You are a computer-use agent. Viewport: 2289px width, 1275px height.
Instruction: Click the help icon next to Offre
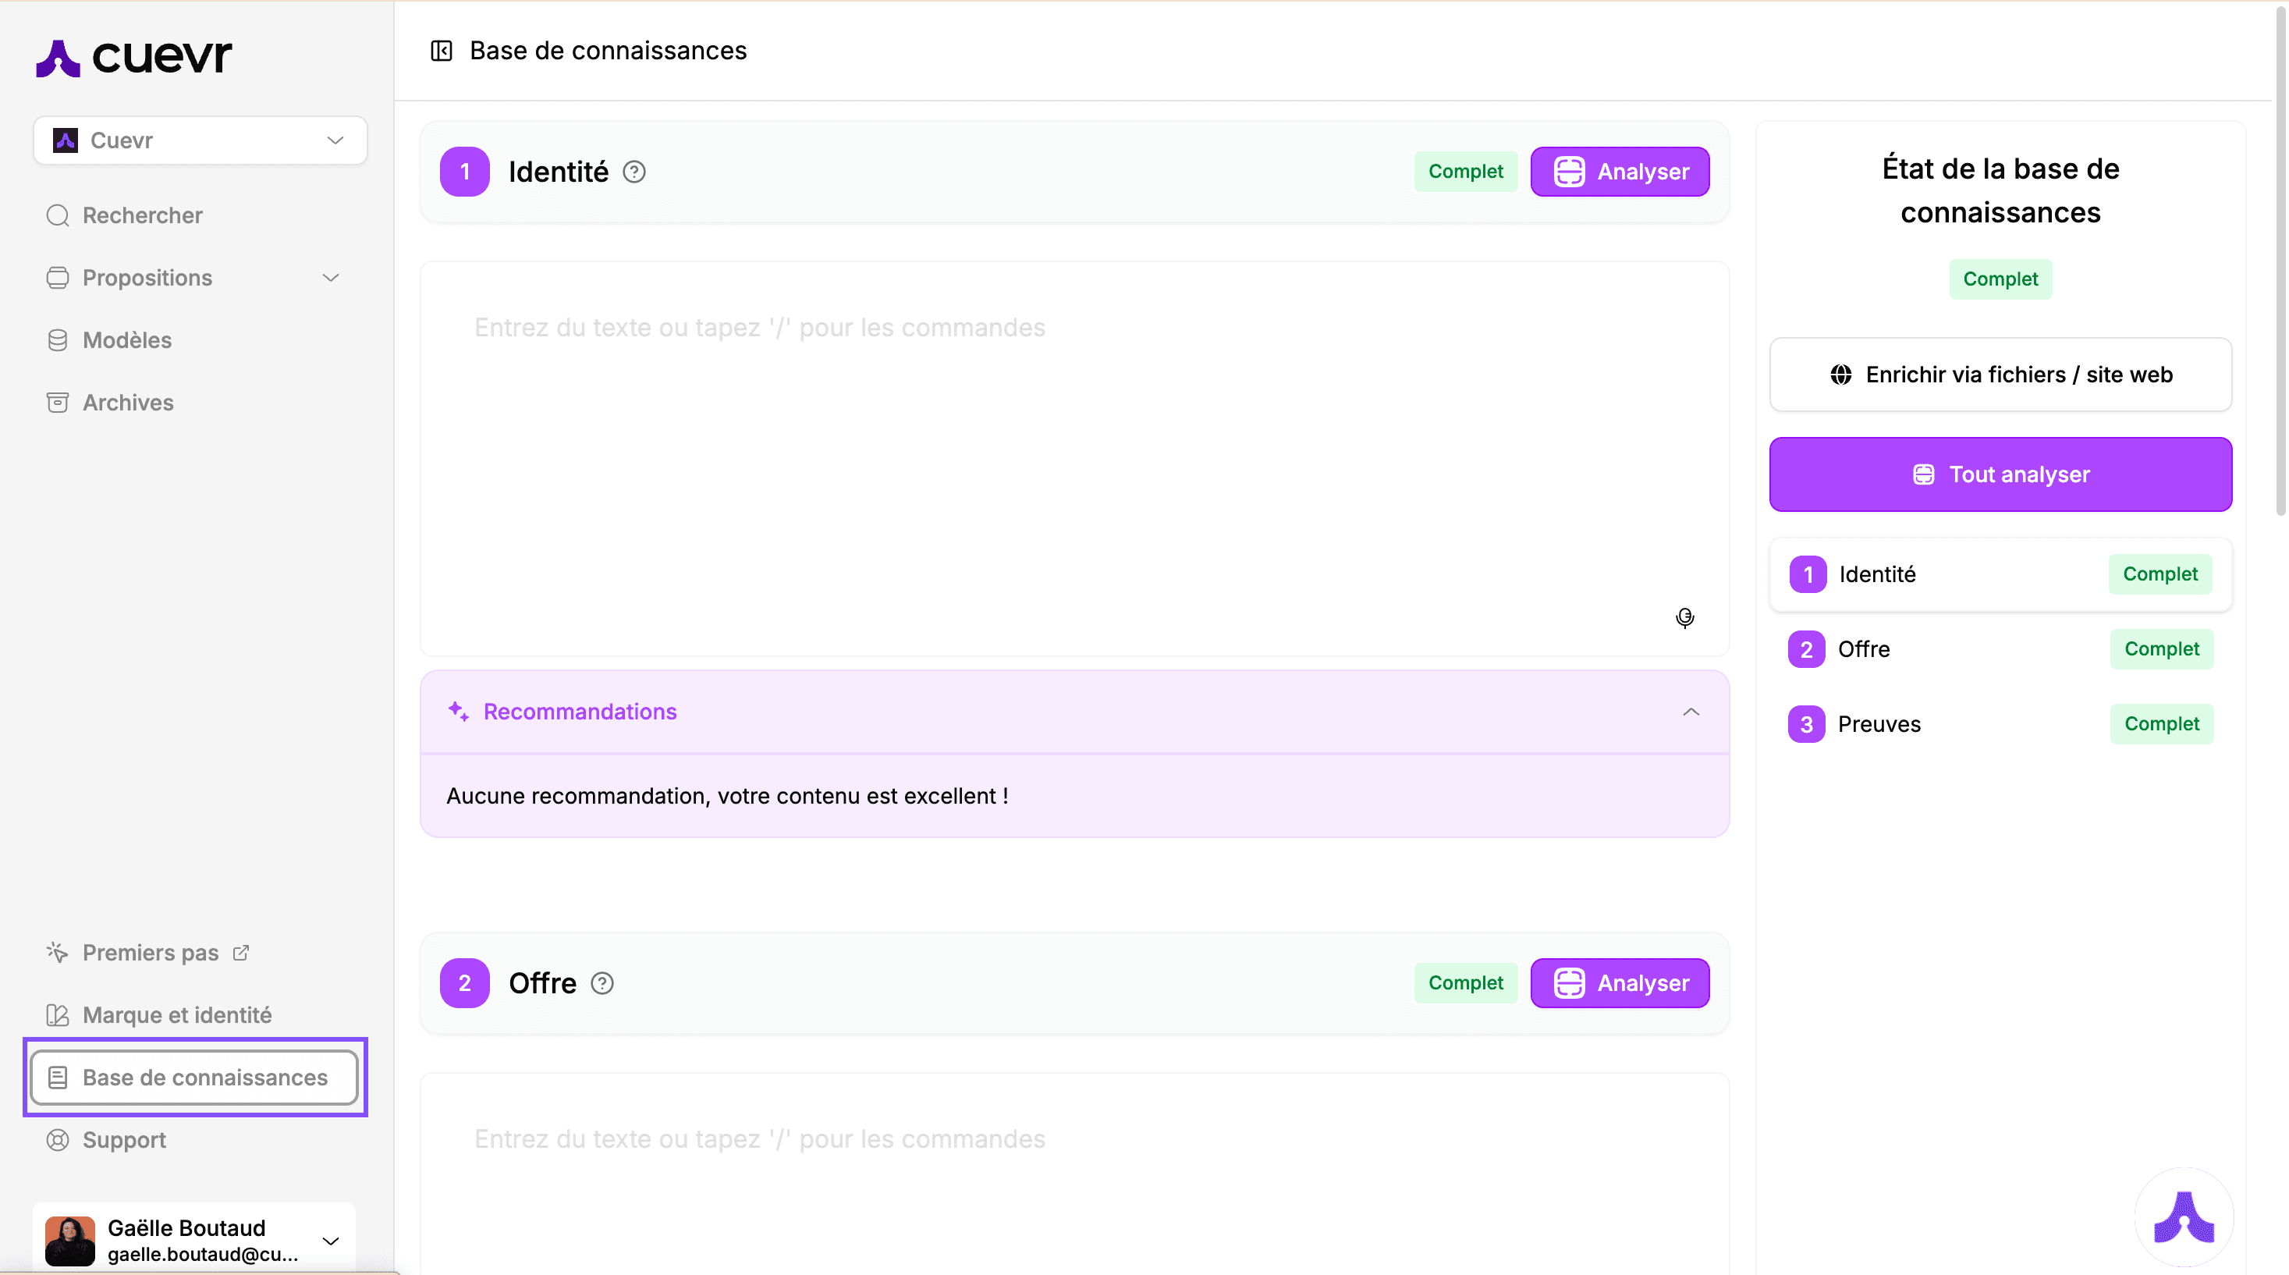[602, 984]
